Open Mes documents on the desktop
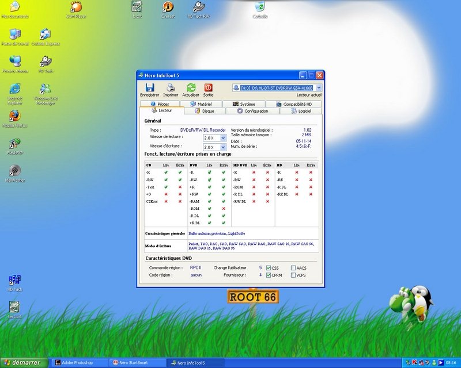Viewport: 461px width, 368px height. pyautogui.click(x=15, y=10)
